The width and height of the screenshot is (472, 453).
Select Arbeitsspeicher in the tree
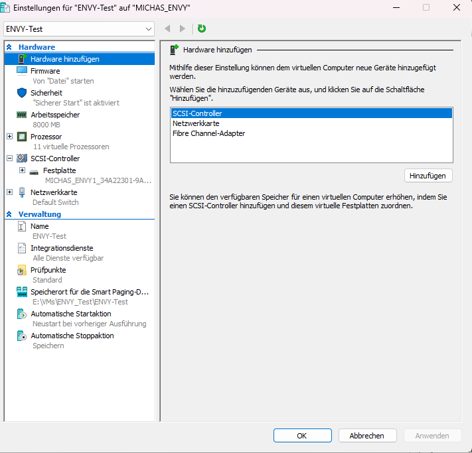click(x=55, y=115)
